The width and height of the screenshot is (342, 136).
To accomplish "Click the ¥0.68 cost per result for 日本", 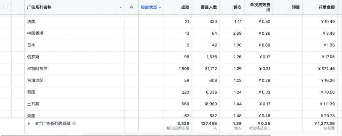I will [264, 45].
